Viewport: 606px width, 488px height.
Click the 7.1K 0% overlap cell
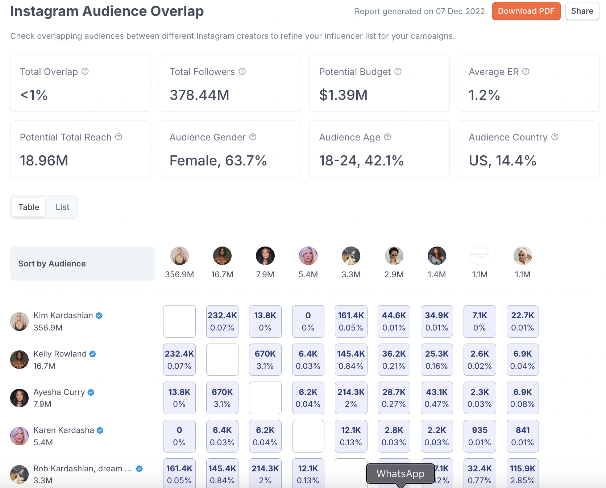tap(480, 321)
